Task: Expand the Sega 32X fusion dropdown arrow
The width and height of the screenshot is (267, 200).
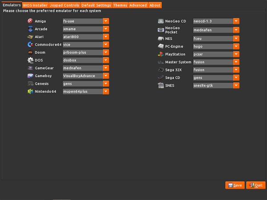Action: 236,70
